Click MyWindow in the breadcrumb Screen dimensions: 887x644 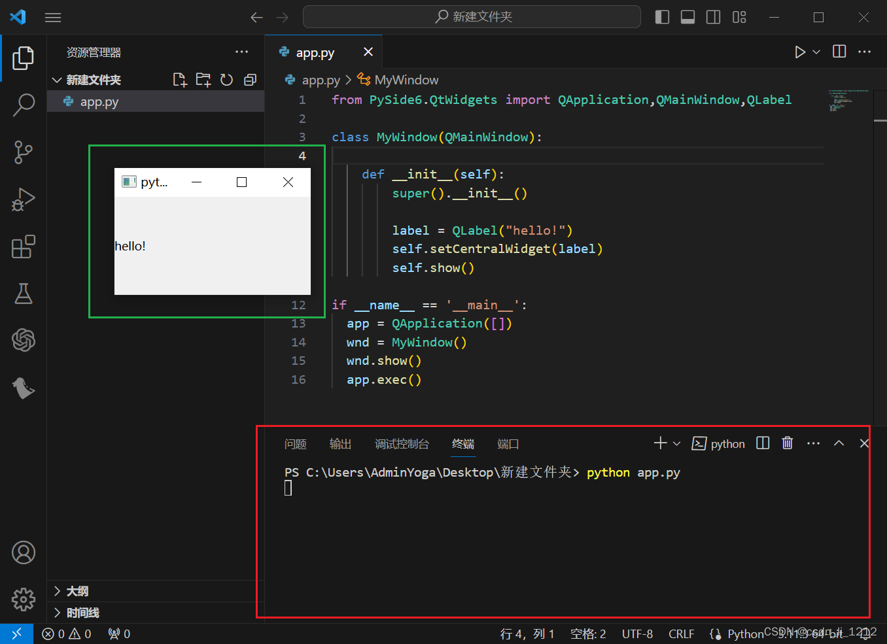tap(406, 80)
